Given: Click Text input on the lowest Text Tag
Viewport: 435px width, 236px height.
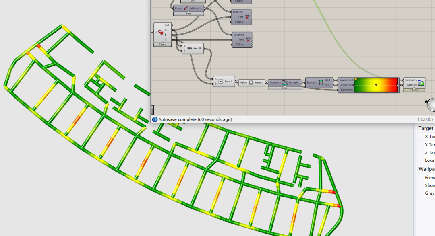Looking at the screenshot, I should 241,40.
